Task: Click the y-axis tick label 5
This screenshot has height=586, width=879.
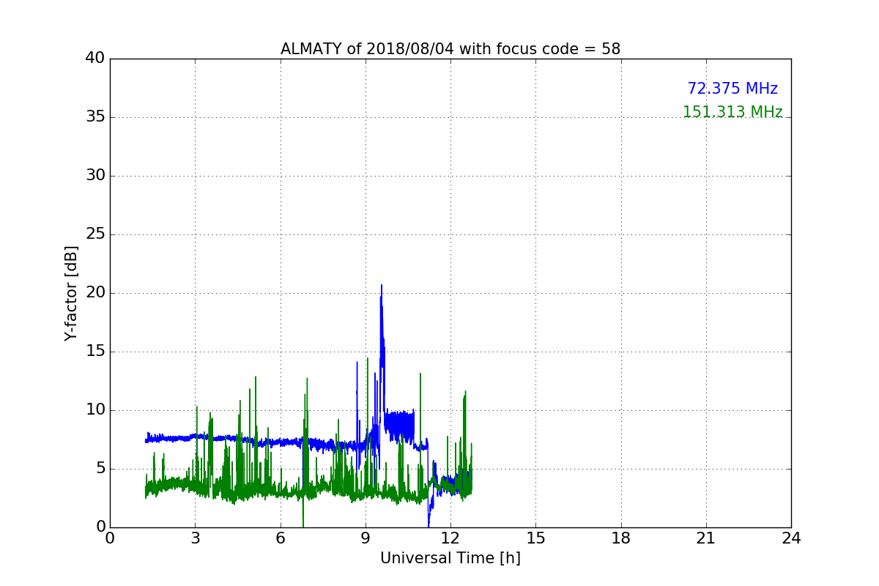Action: [x=100, y=469]
